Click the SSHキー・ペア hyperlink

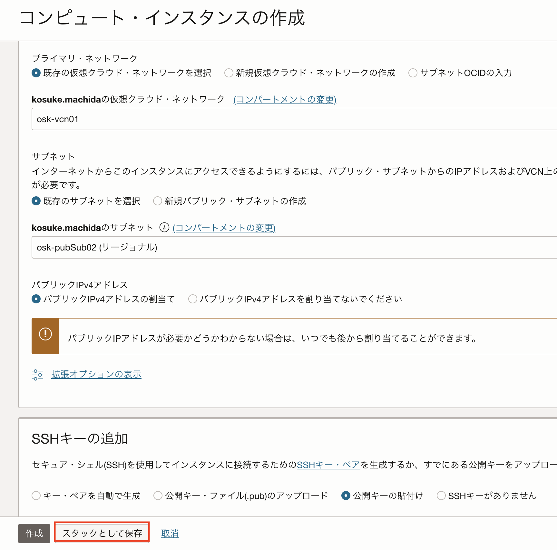(328, 465)
